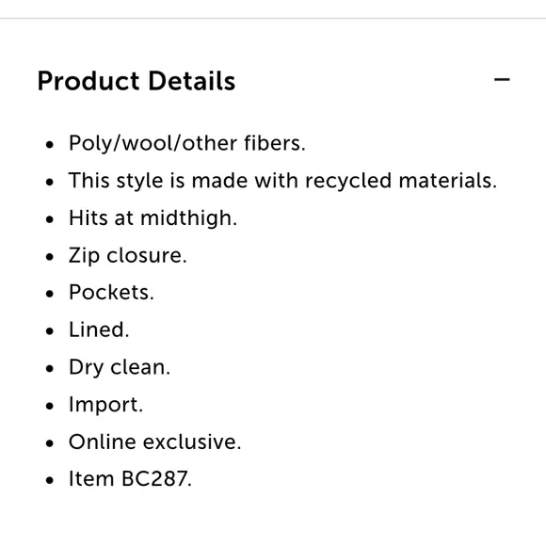Click the bullet before Online exclusive
This screenshot has width=546, height=546.
[50, 443]
